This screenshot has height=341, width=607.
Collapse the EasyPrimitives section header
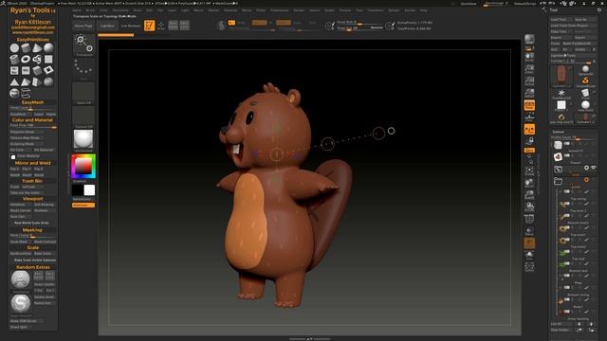click(33, 40)
